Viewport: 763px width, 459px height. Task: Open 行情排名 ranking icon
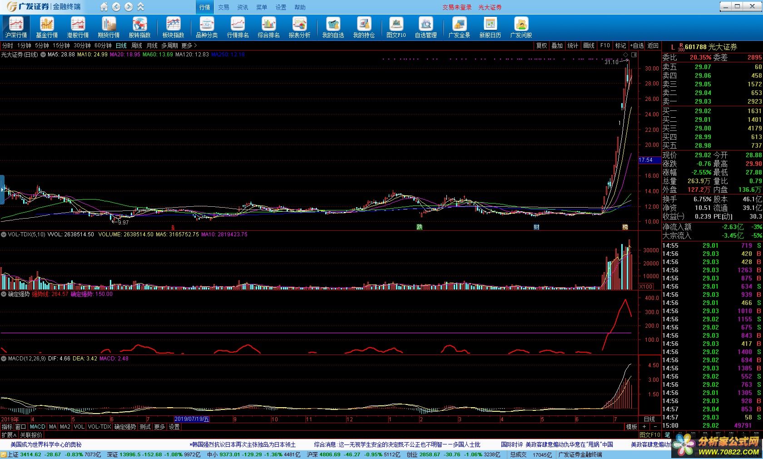(238, 27)
